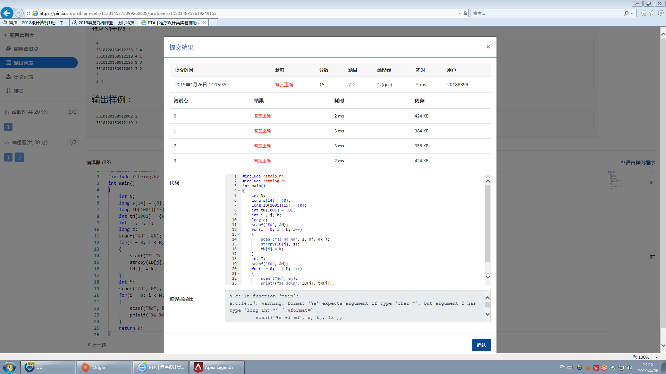The image size is (666, 374).
Task: Open the browser home page icon
Action: click(644, 13)
